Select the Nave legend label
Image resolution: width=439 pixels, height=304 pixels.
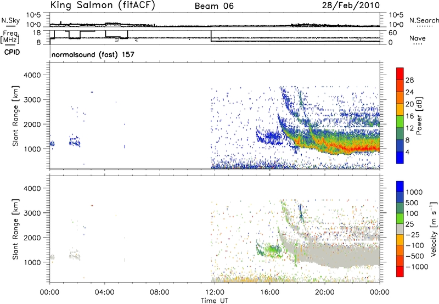(x=418, y=38)
